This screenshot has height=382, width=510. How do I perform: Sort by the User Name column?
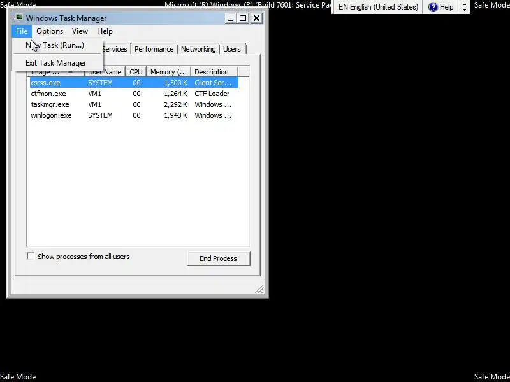point(105,72)
